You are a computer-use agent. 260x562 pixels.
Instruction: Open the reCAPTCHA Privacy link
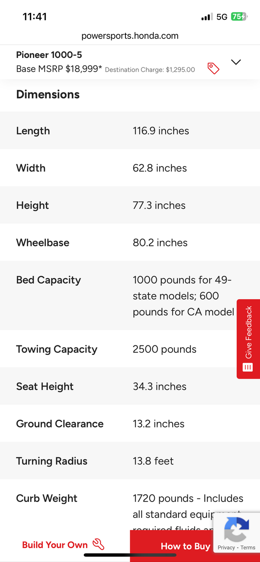point(226,547)
